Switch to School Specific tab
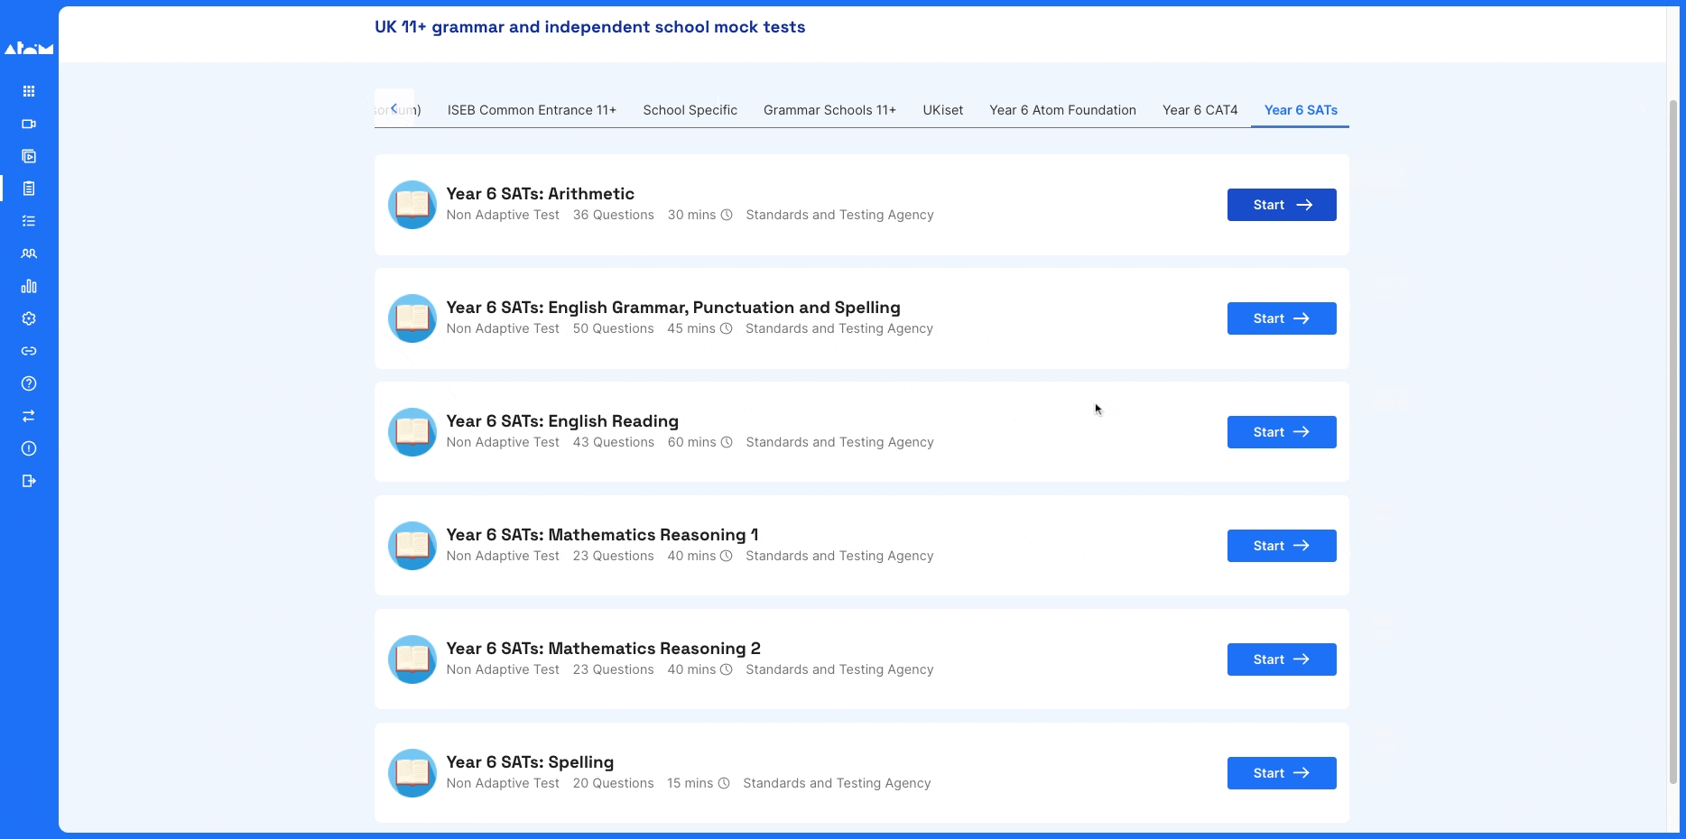Screen dimensions: 1686x839 point(690,110)
